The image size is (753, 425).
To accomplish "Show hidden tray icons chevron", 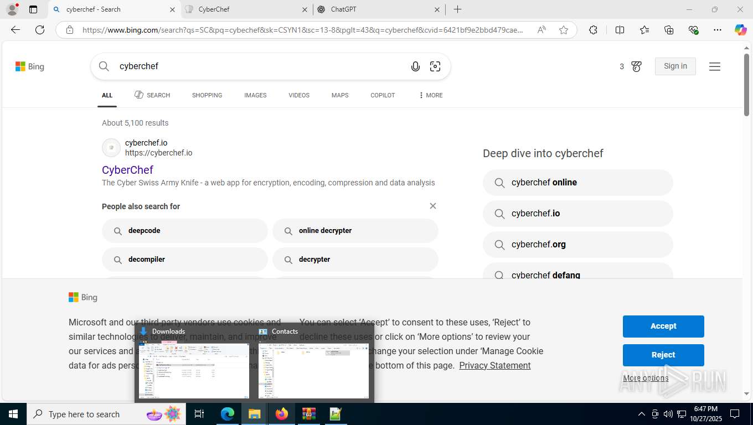I will click(641, 414).
